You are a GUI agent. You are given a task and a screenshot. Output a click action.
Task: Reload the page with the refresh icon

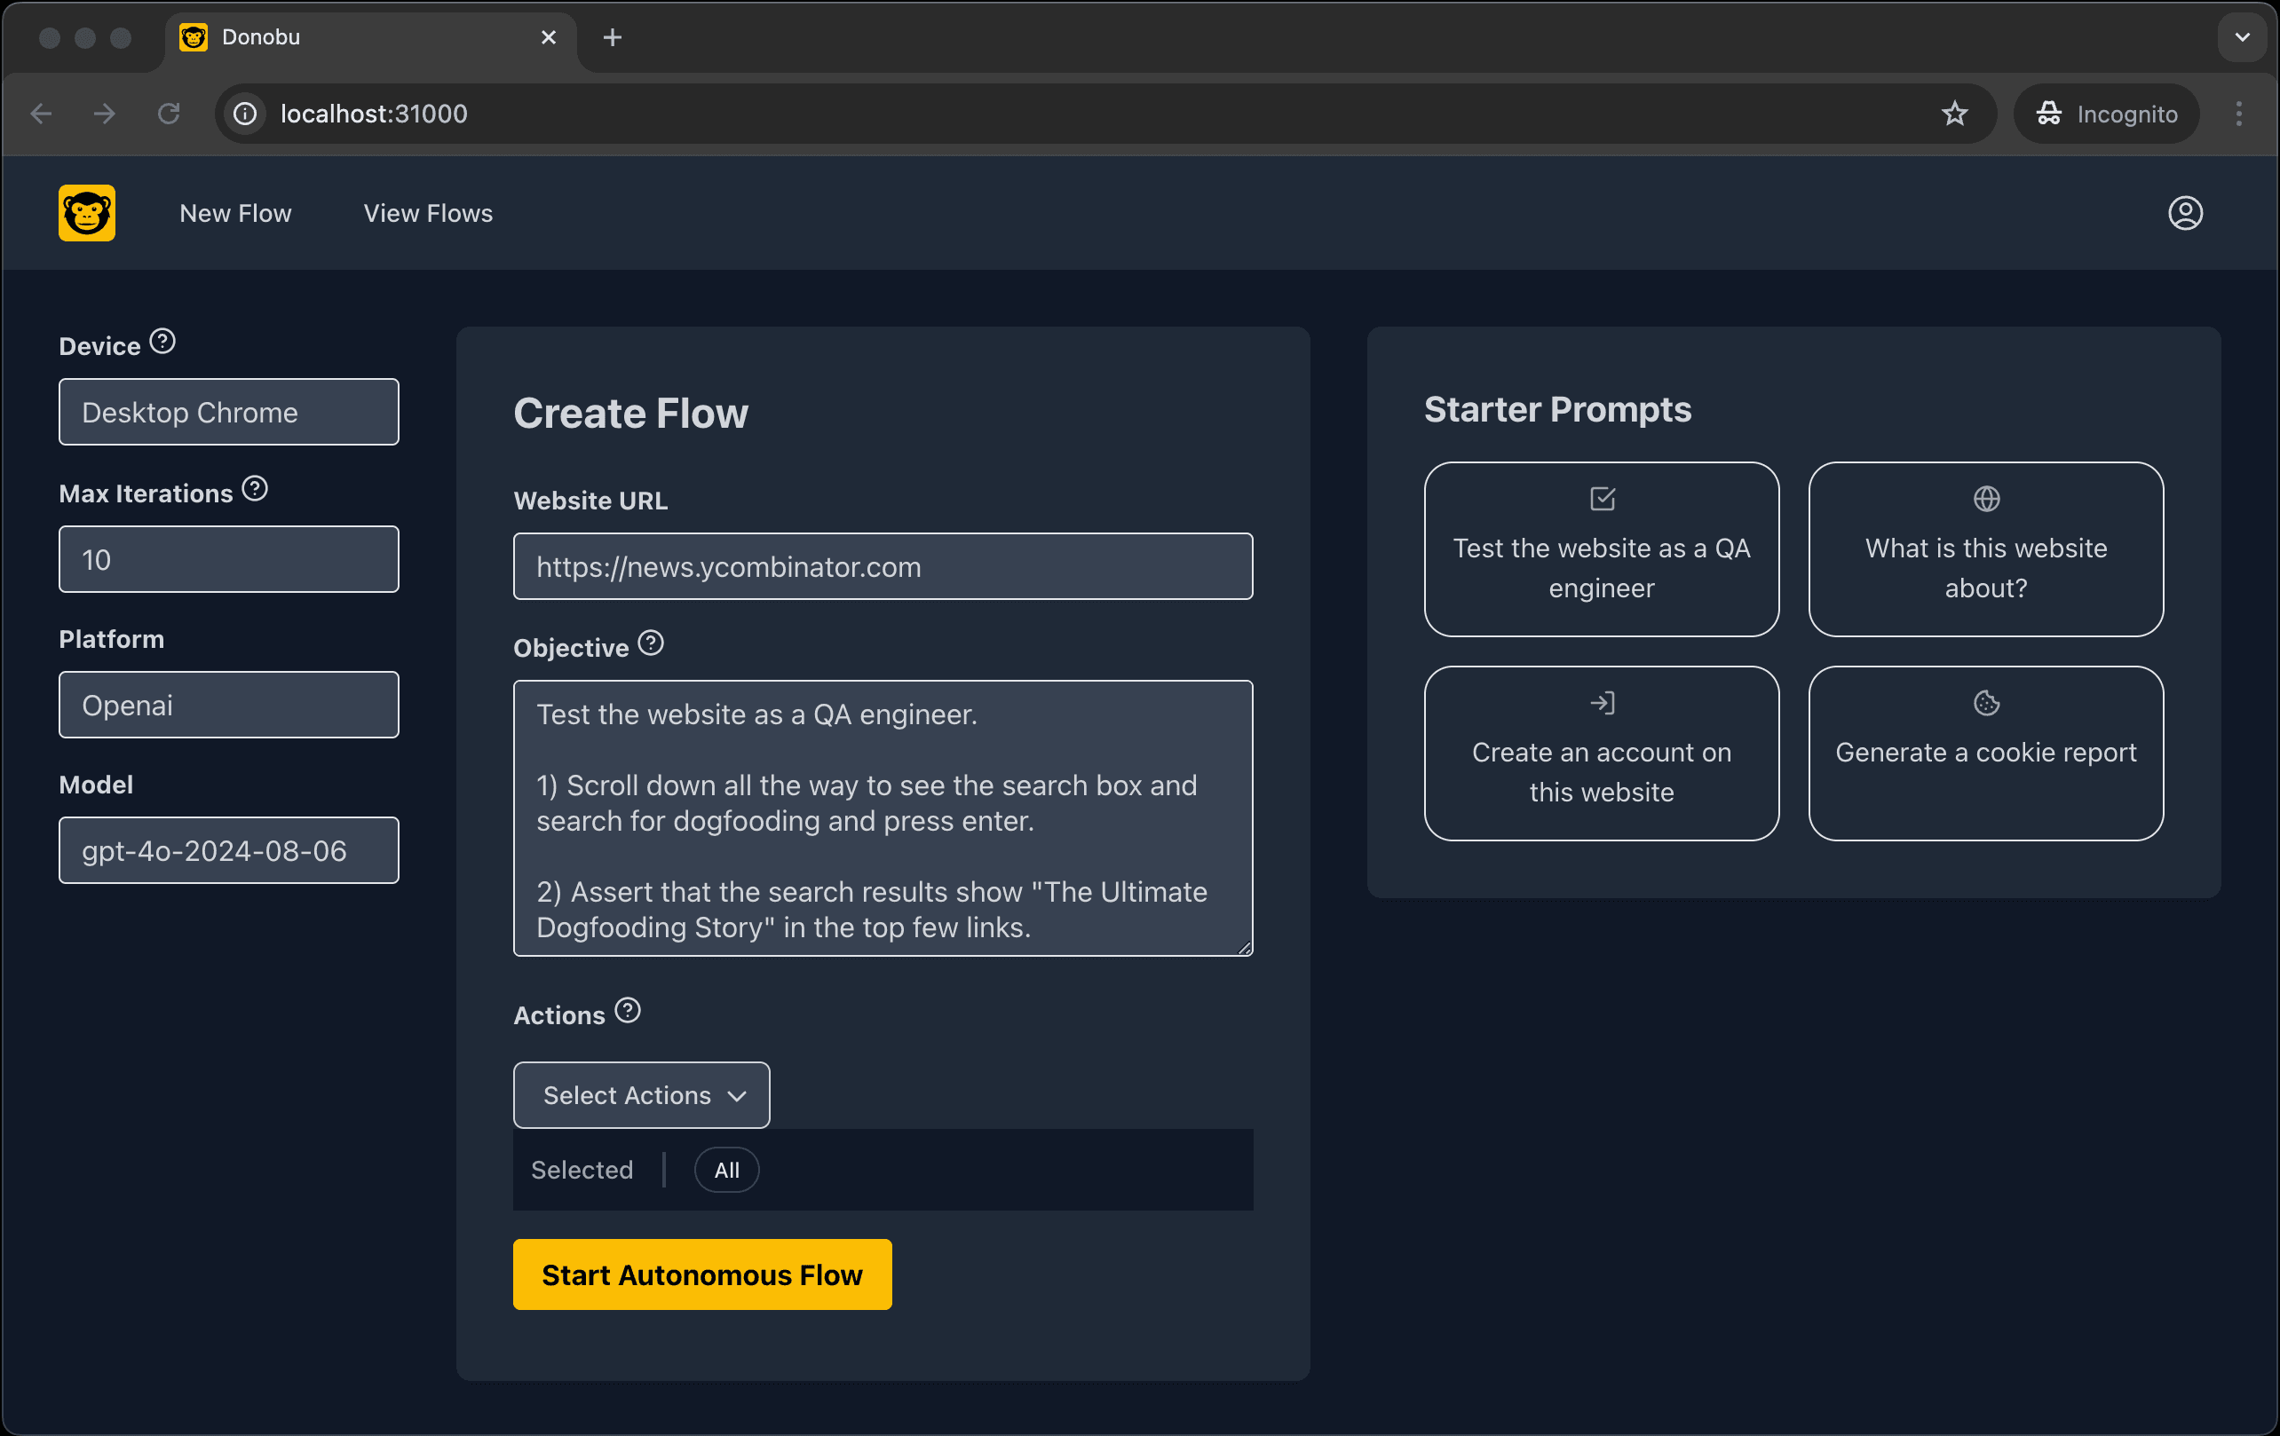169,114
